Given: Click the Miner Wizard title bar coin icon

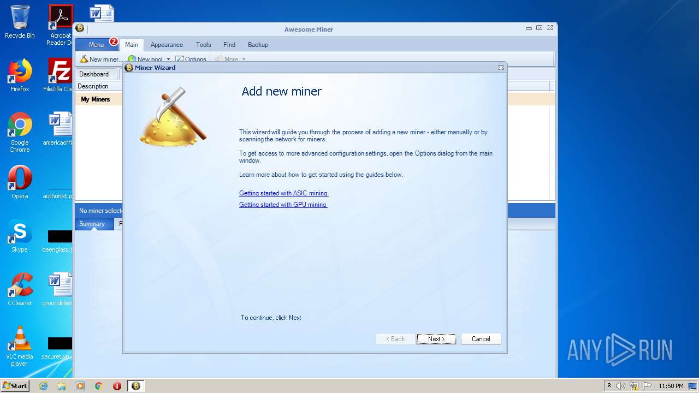Looking at the screenshot, I should pos(129,68).
